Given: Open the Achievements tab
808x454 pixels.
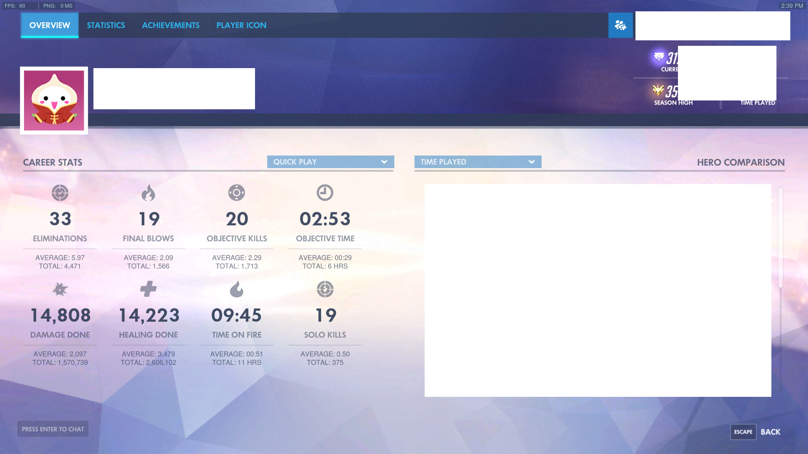Looking at the screenshot, I should coord(170,25).
